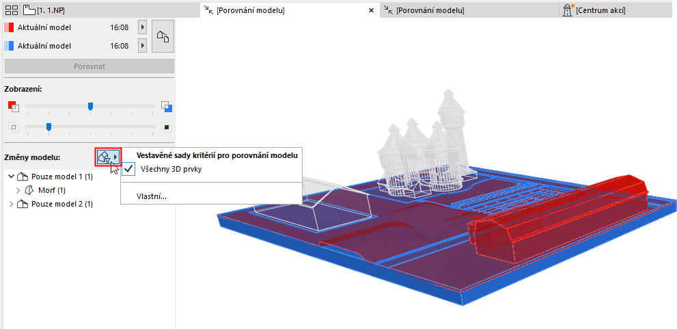Open the blue Aktuální model version dropdown arrow
Image resolution: width=677 pixels, height=329 pixels.
click(143, 45)
